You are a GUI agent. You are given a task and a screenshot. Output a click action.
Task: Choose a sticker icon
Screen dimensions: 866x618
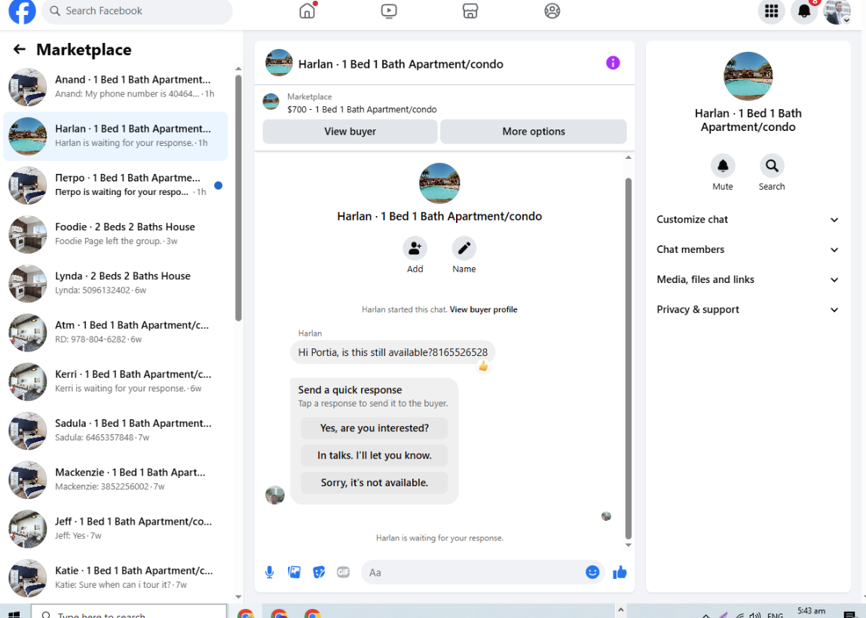click(x=319, y=572)
